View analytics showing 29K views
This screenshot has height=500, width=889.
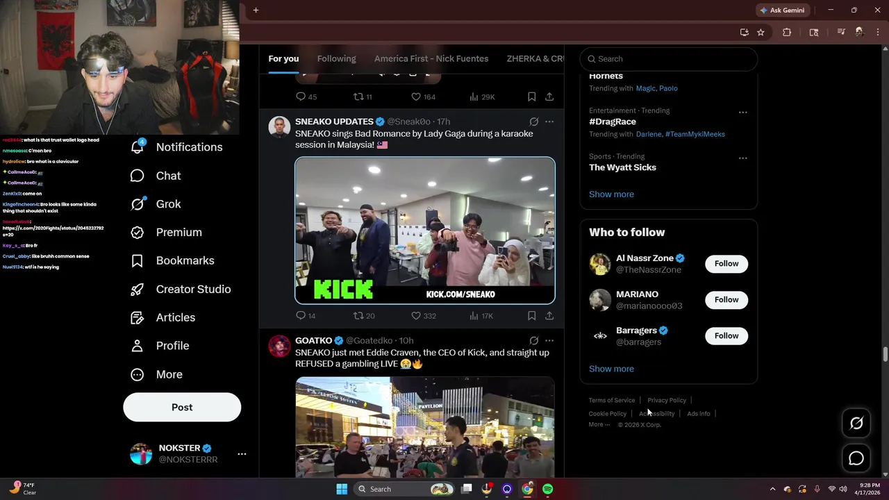(481, 97)
